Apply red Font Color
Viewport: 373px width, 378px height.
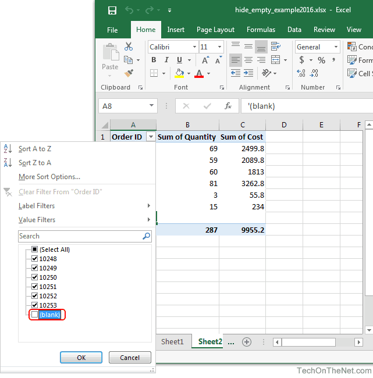pos(199,73)
